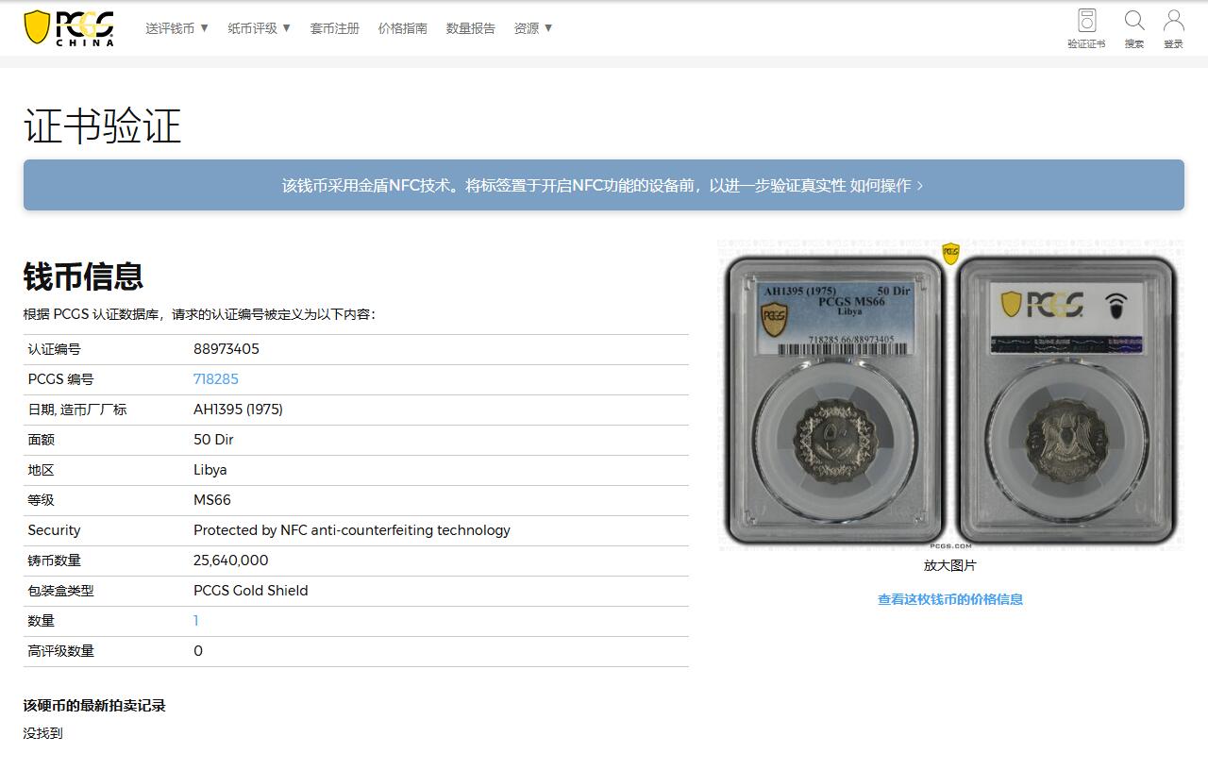
Task: Open the population count link 1
Action: pyautogui.click(x=196, y=621)
